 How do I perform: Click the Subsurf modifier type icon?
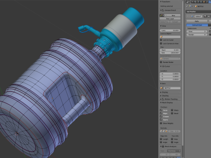(x=192, y=16)
